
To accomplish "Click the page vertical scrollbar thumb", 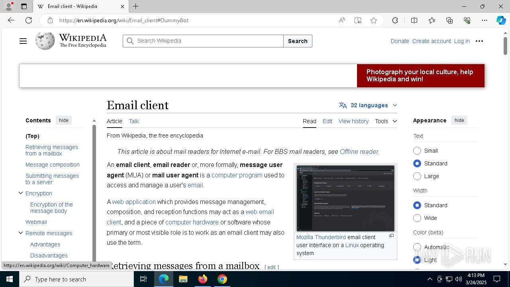I will (505, 45).
